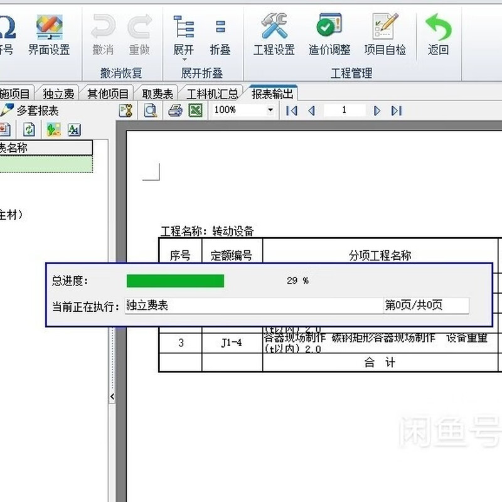The image size is (502, 502).
Task: Export the report to Excel
Action: coord(195,109)
